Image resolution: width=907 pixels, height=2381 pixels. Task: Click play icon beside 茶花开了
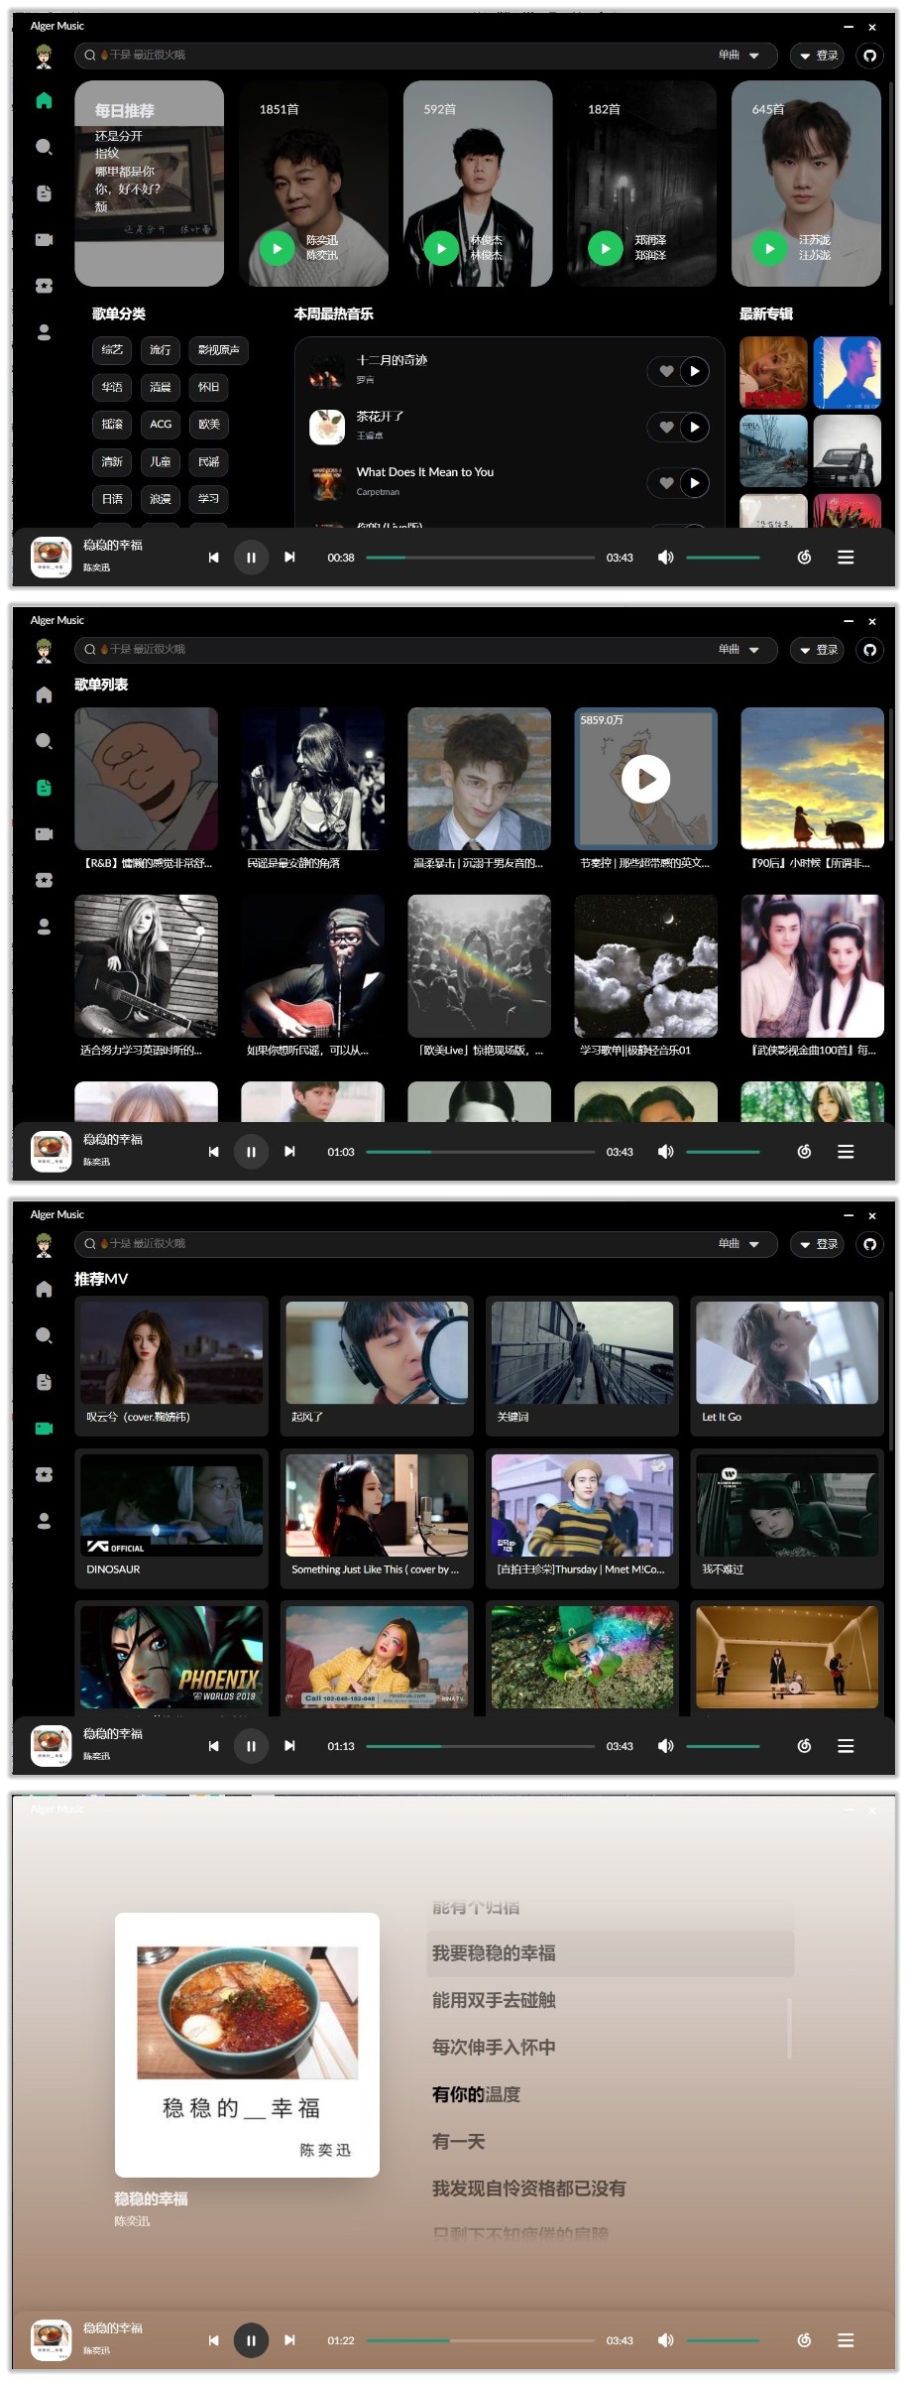(x=694, y=428)
